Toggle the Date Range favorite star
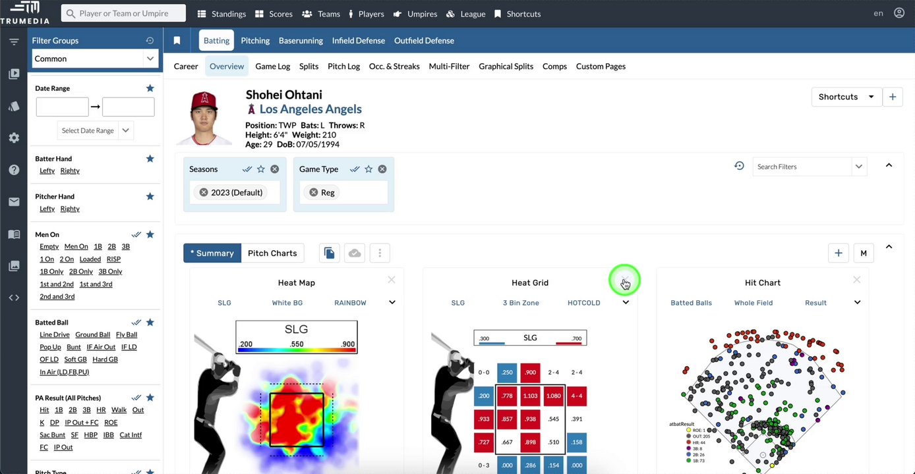Screen dimensions: 915x474 click(x=150, y=88)
